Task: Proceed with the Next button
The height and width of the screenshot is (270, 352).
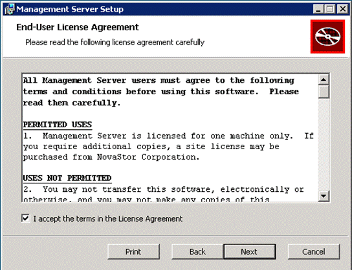Action: pyautogui.click(x=249, y=252)
